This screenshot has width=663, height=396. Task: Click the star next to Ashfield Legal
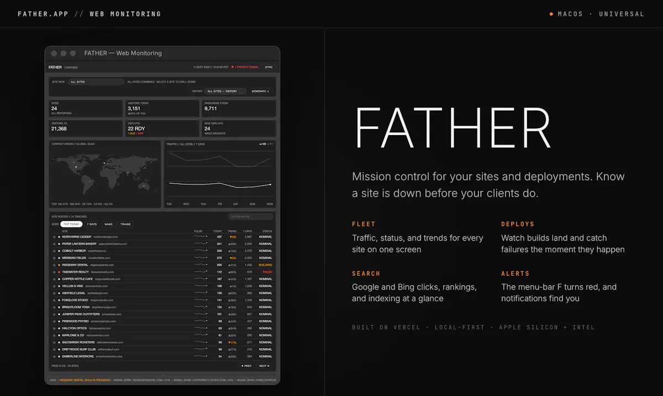tap(54, 293)
